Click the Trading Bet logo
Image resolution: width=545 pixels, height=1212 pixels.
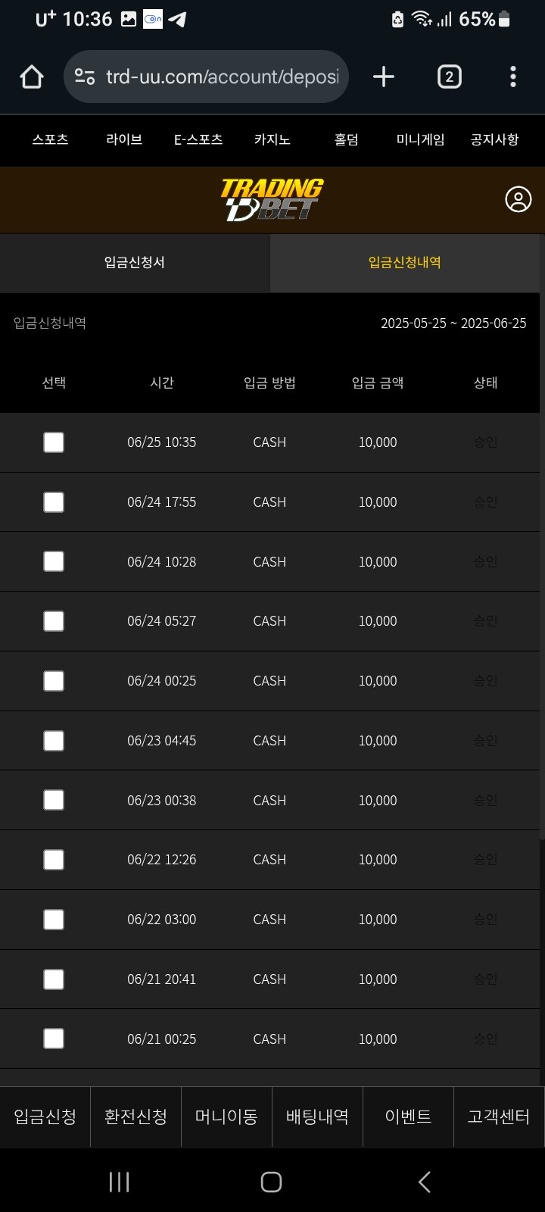click(x=272, y=200)
